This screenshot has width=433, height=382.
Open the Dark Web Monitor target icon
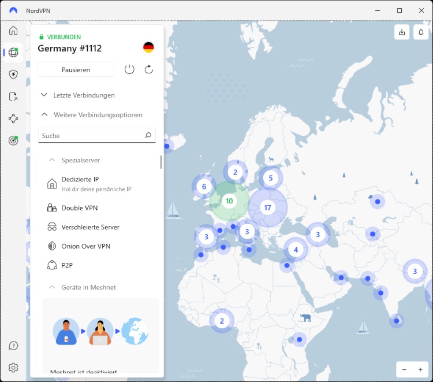[13, 140]
